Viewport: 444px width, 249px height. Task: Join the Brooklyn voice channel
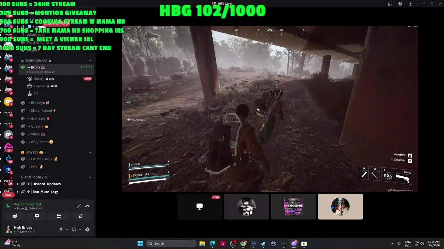pos(55,103)
